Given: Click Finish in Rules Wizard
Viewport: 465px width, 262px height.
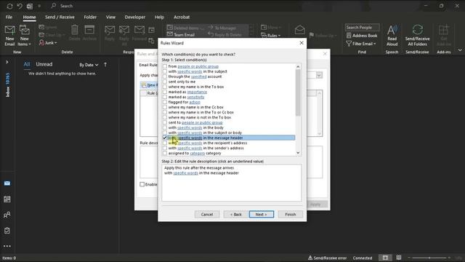Looking at the screenshot, I should (x=291, y=214).
